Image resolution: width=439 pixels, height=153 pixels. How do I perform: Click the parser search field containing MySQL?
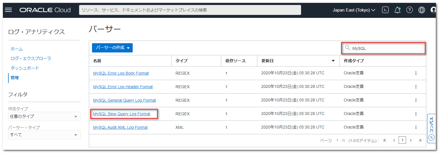384,48
